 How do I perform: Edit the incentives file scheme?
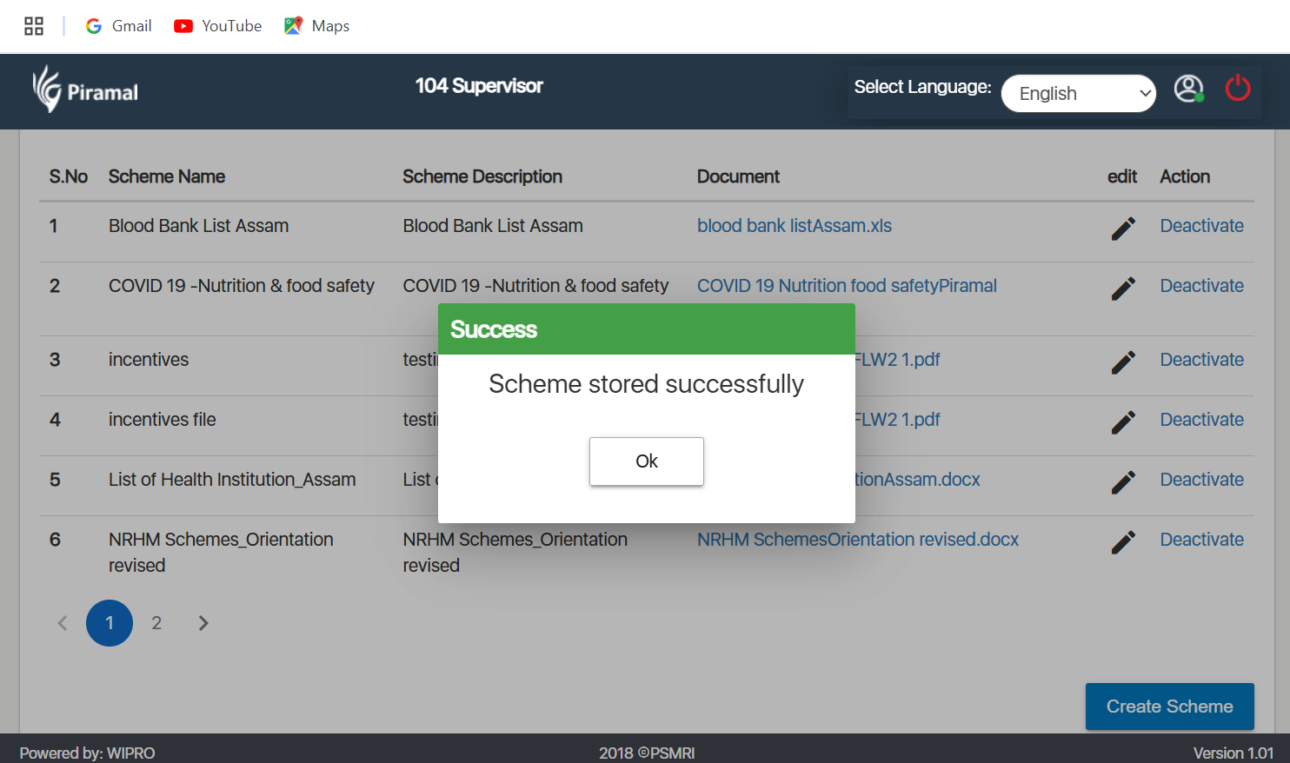pos(1123,422)
